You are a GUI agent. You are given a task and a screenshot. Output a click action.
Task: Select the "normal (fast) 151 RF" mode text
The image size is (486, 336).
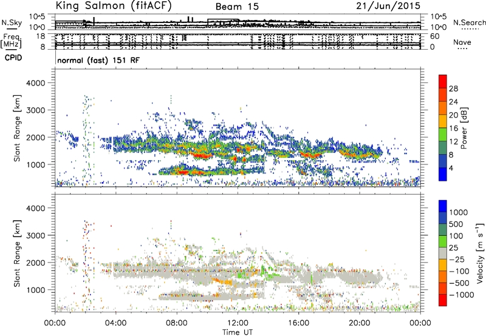[x=98, y=60]
